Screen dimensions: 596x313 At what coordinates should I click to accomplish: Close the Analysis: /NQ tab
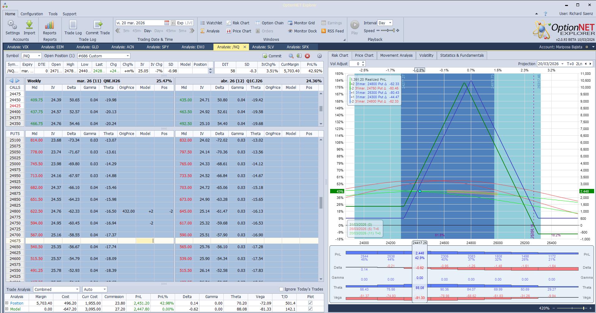pyautogui.click(x=245, y=47)
